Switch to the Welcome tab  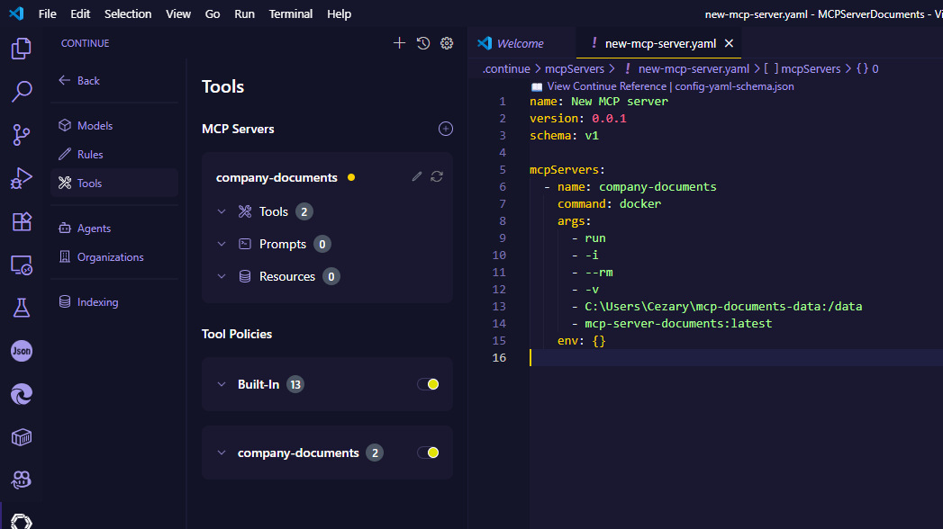[521, 43]
